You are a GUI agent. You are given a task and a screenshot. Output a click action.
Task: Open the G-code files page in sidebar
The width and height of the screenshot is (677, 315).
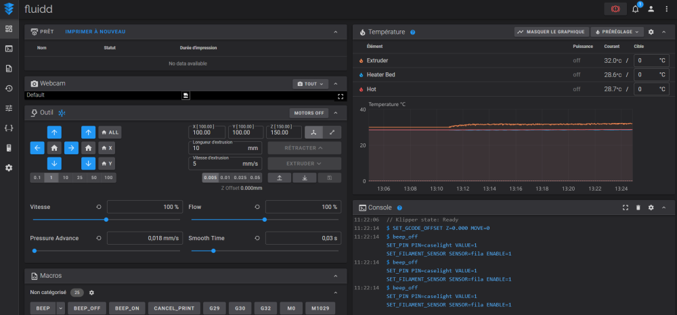[x=9, y=68]
